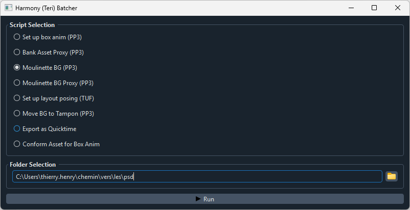Click the 'psd' end of the folder path

[x=128, y=176]
